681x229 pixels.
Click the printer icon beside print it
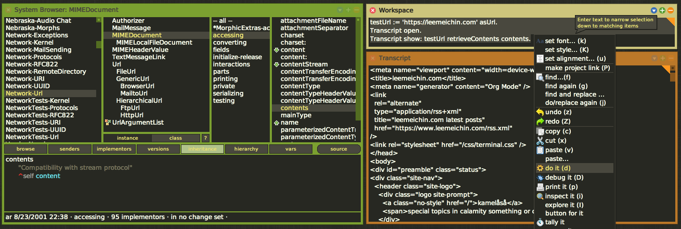tap(540, 187)
